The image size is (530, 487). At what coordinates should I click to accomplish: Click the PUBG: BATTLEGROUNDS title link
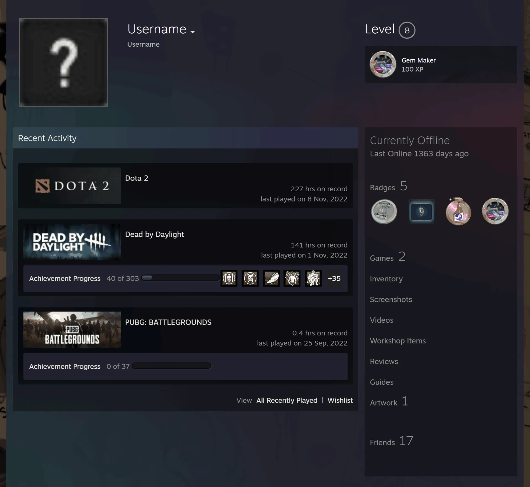168,322
